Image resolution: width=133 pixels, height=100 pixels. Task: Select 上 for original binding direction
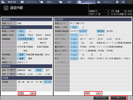(x=30, y=31)
